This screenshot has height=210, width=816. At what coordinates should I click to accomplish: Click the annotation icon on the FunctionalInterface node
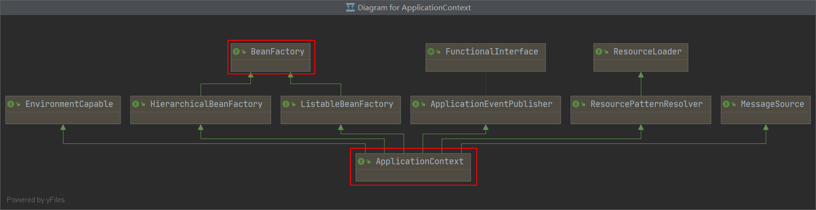(x=431, y=52)
